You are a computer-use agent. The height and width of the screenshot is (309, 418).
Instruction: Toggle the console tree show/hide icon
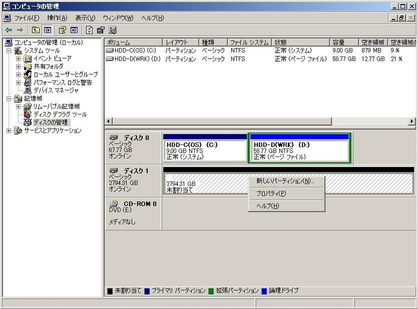coord(48,30)
